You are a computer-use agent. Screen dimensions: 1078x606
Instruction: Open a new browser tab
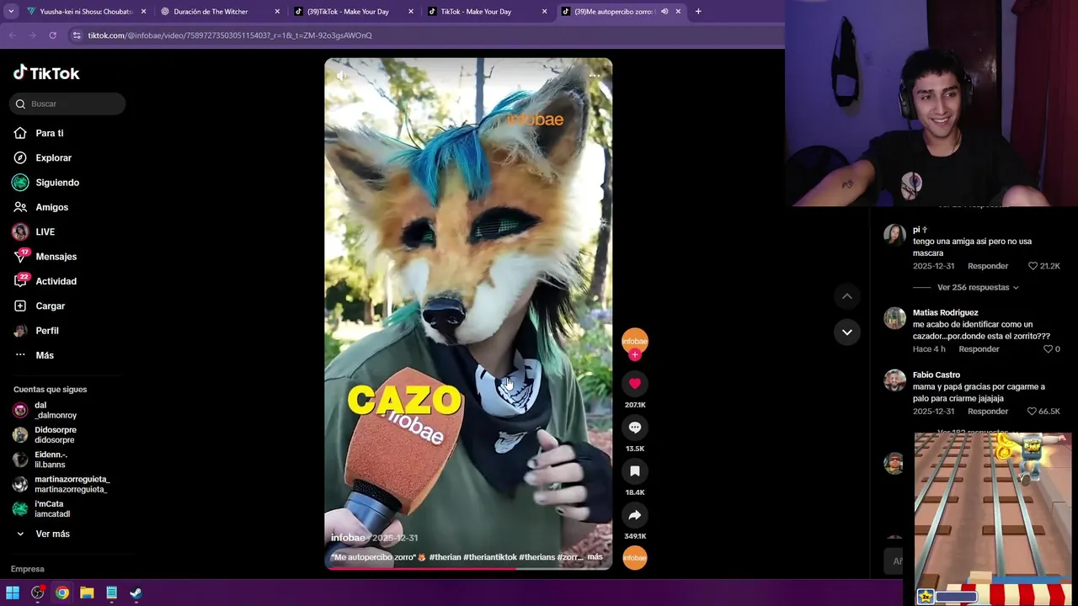[698, 12]
